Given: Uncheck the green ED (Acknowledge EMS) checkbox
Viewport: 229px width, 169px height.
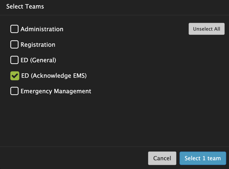Looking at the screenshot, I should pos(15,76).
